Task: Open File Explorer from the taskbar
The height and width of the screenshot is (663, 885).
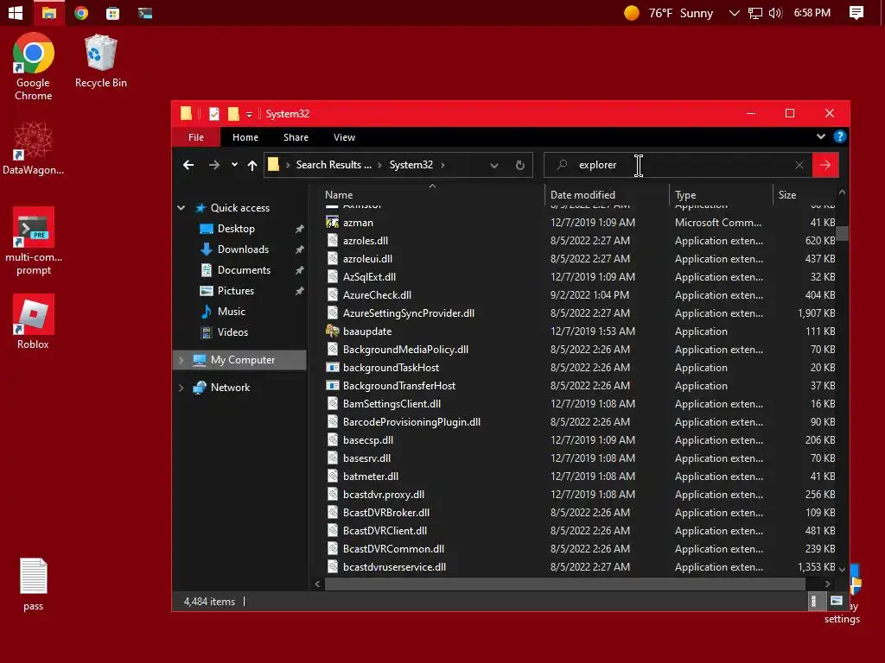Action: (x=49, y=12)
